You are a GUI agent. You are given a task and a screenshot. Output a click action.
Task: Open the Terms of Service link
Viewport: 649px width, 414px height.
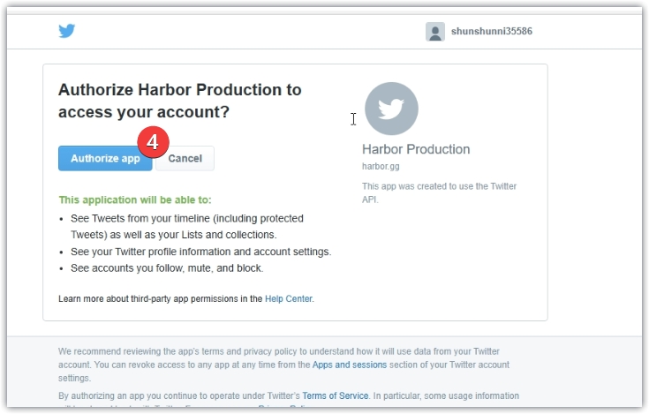pyautogui.click(x=336, y=395)
